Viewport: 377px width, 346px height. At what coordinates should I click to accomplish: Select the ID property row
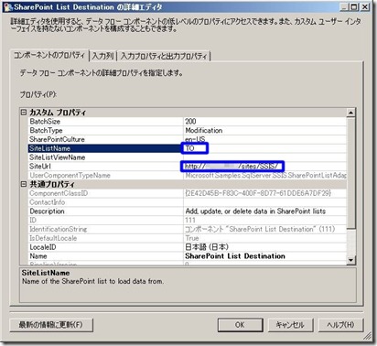(188, 221)
